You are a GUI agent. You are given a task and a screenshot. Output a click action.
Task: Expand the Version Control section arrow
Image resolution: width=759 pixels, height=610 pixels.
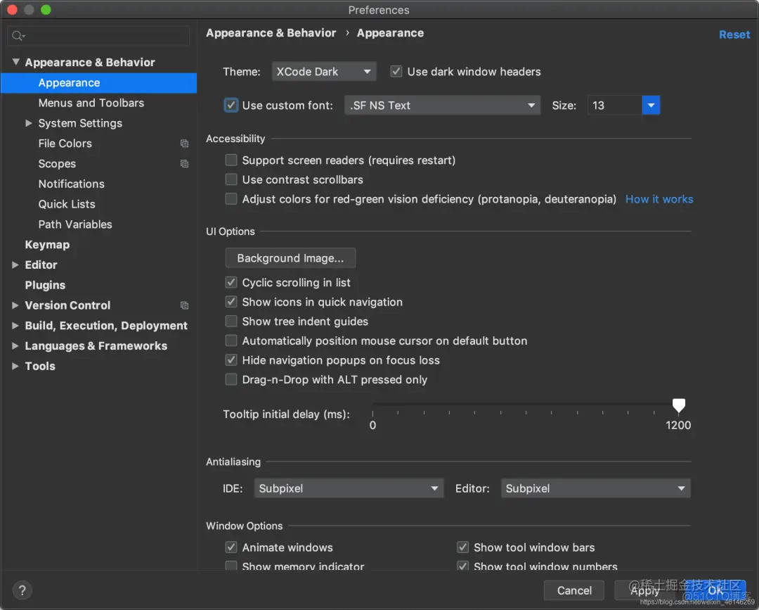[15, 305]
